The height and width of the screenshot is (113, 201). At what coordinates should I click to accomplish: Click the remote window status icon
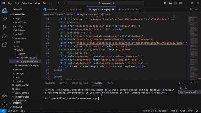click(3, 111)
